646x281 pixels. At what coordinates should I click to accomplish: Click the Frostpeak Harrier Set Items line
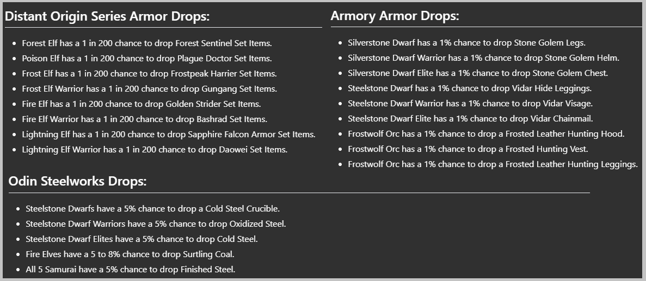click(150, 74)
